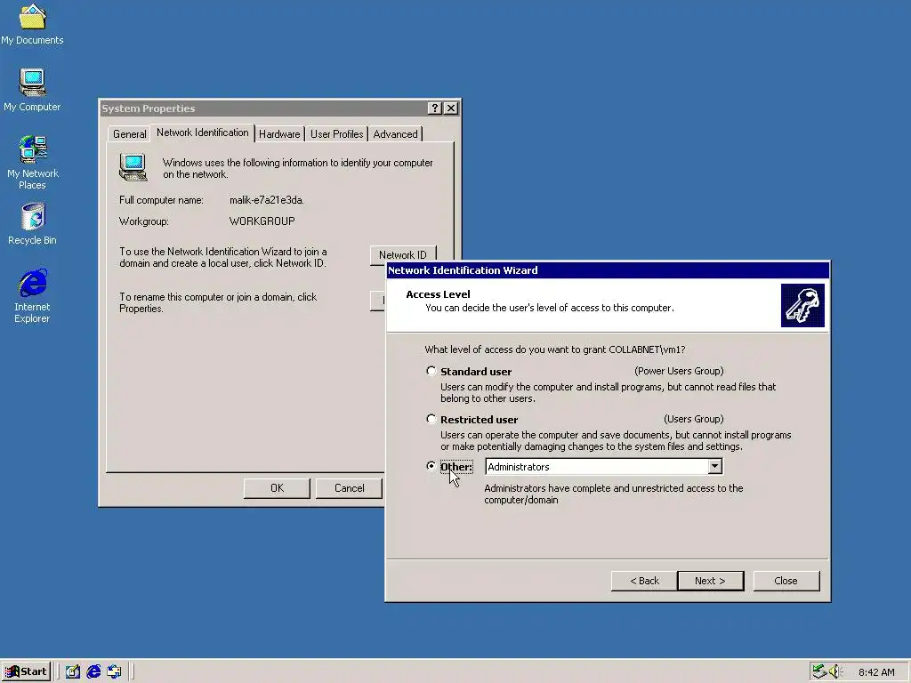The height and width of the screenshot is (683, 911).
Task: Click the computer name malik-e7a21e3da.
Action: tap(267, 200)
